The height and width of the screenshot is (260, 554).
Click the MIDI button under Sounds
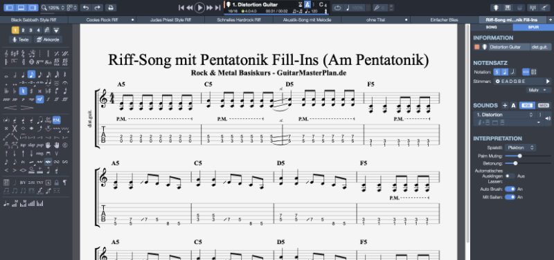click(544, 106)
